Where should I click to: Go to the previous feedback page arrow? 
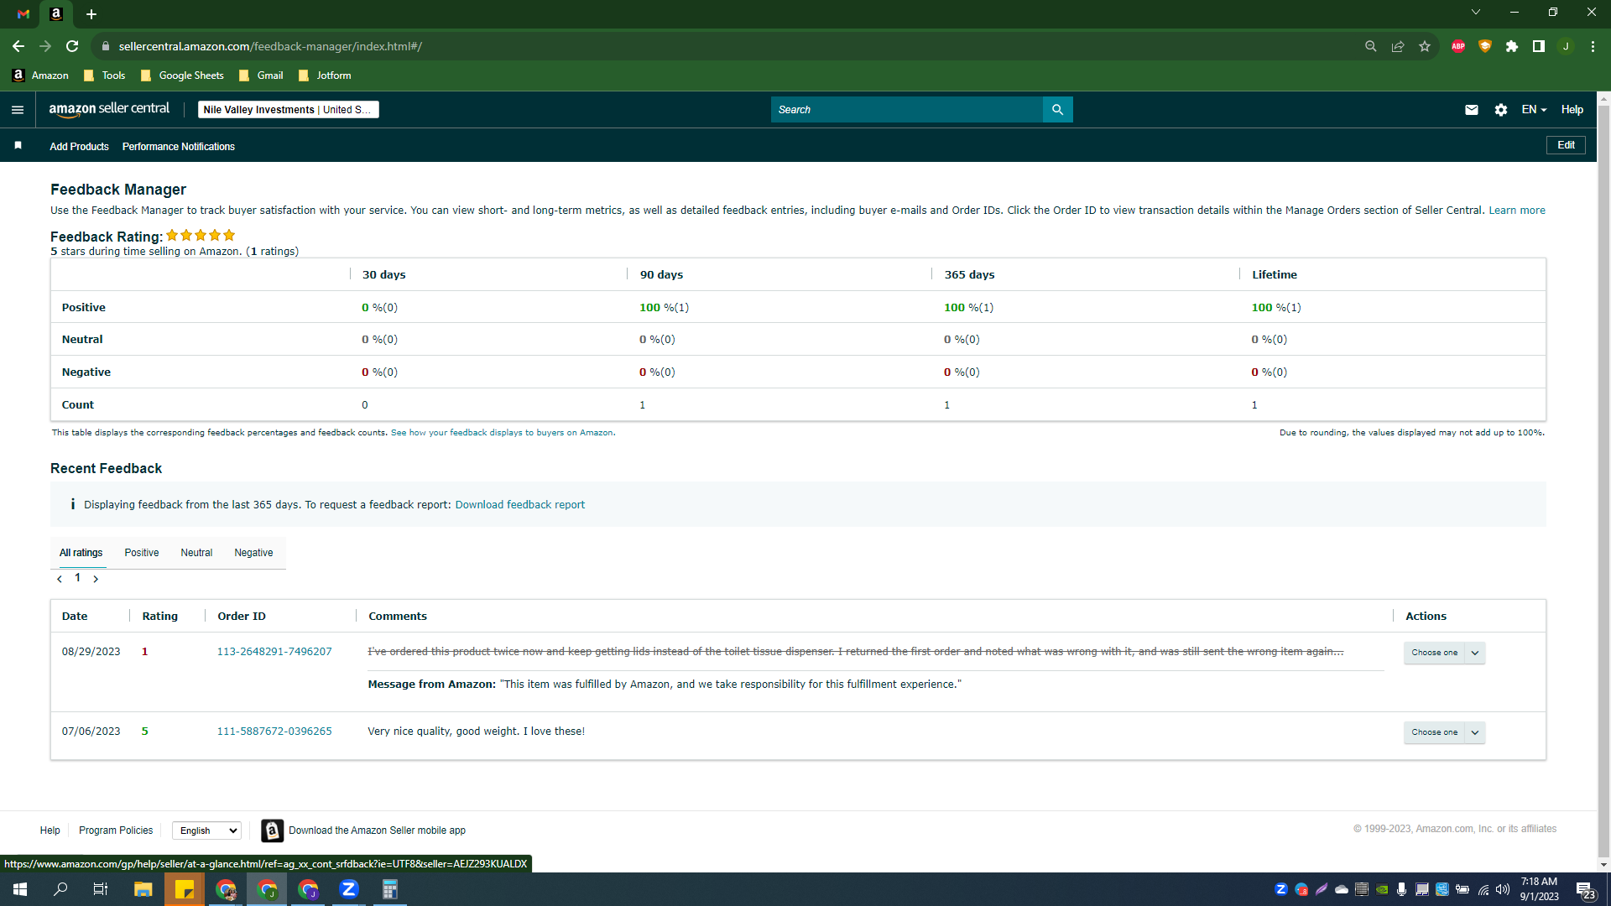point(60,579)
